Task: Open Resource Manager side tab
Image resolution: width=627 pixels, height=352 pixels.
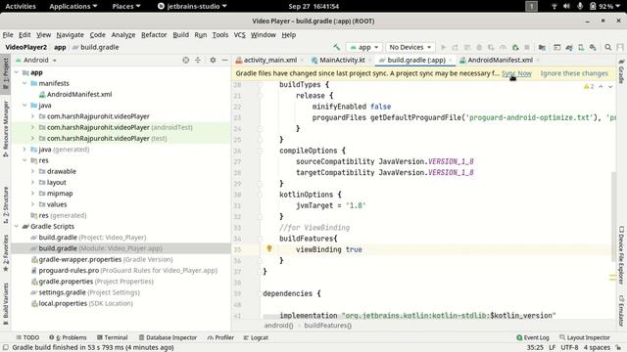Action: pos(6,128)
